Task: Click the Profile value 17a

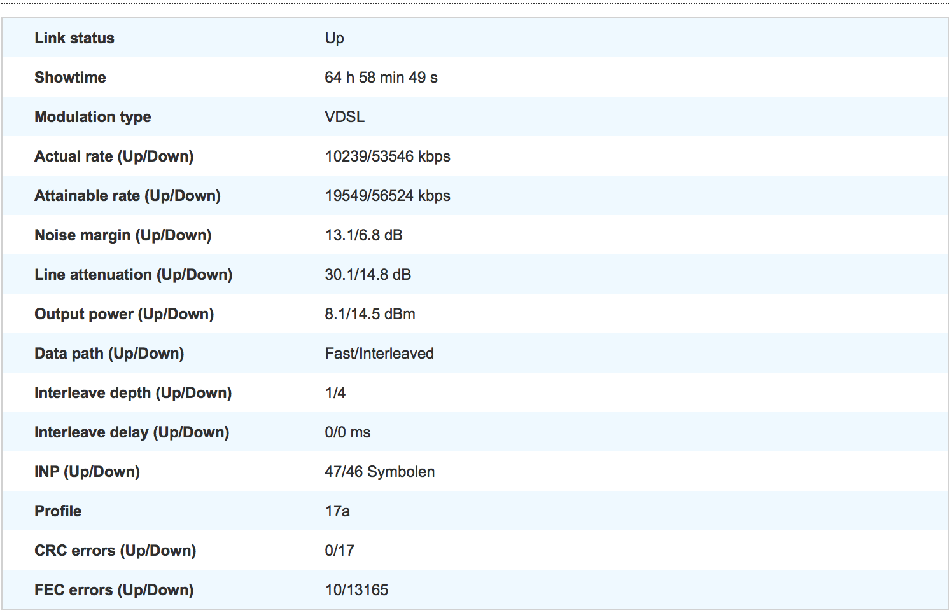Action: [x=337, y=511]
